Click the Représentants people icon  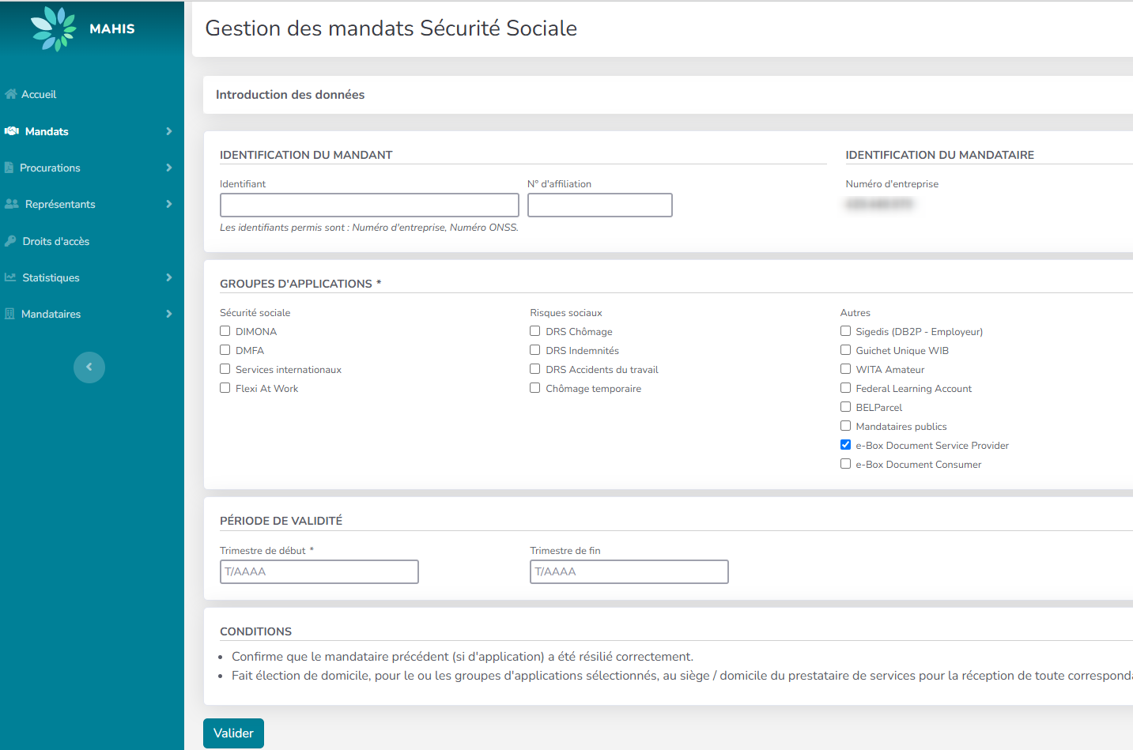coord(12,204)
